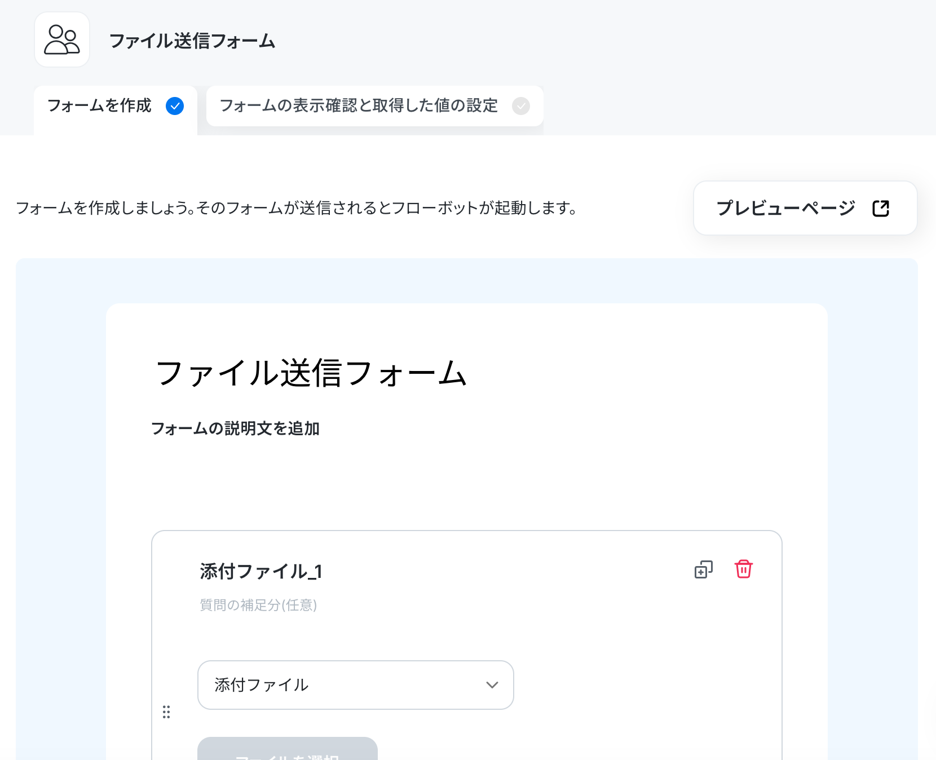This screenshot has height=760, width=936.
Task: Click the six-dot drag handle icon
Action: 166,712
